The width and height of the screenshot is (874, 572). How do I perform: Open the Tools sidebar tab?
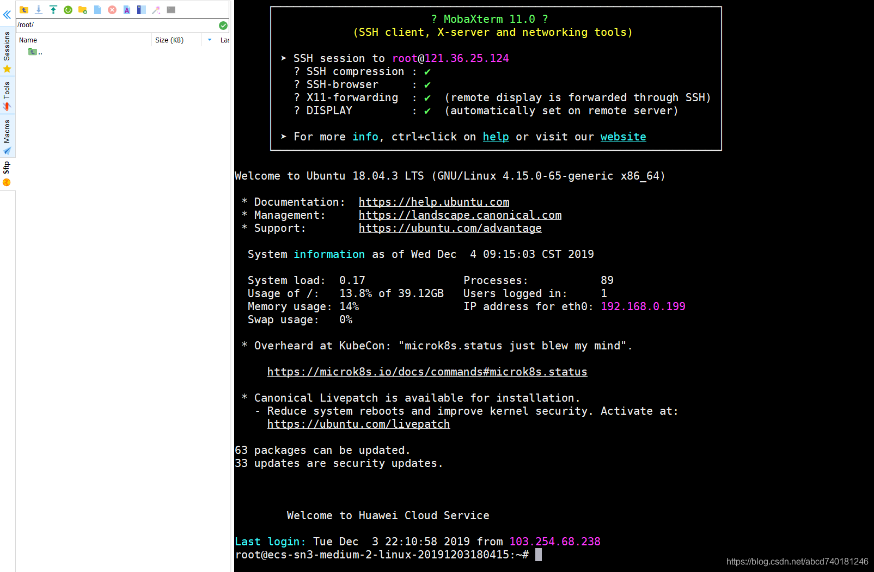coord(7,96)
